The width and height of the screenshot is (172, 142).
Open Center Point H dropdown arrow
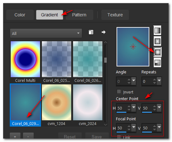(134, 108)
